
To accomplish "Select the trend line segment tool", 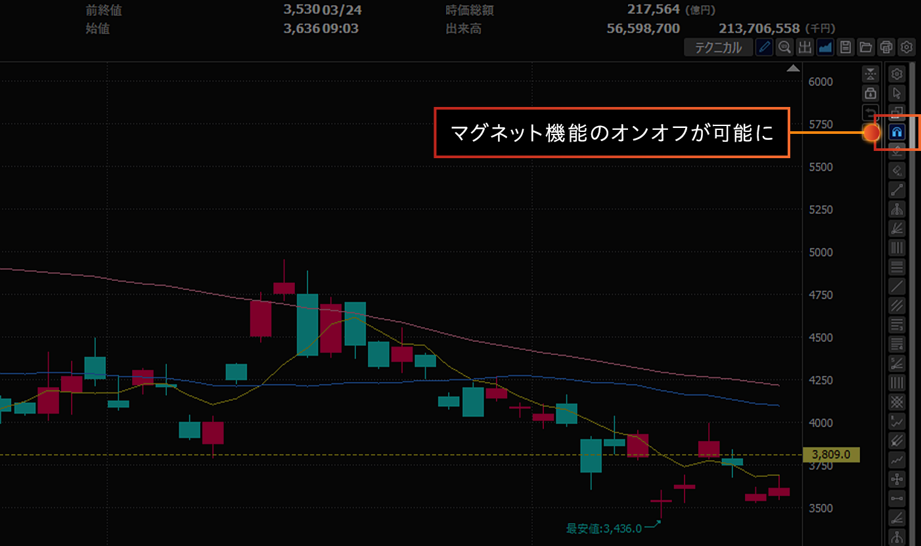I will pos(897,190).
